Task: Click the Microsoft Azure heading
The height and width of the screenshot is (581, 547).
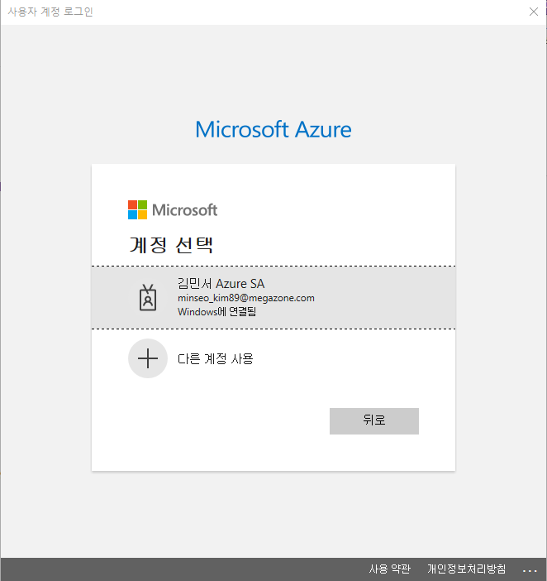Action: (x=273, y=130)
